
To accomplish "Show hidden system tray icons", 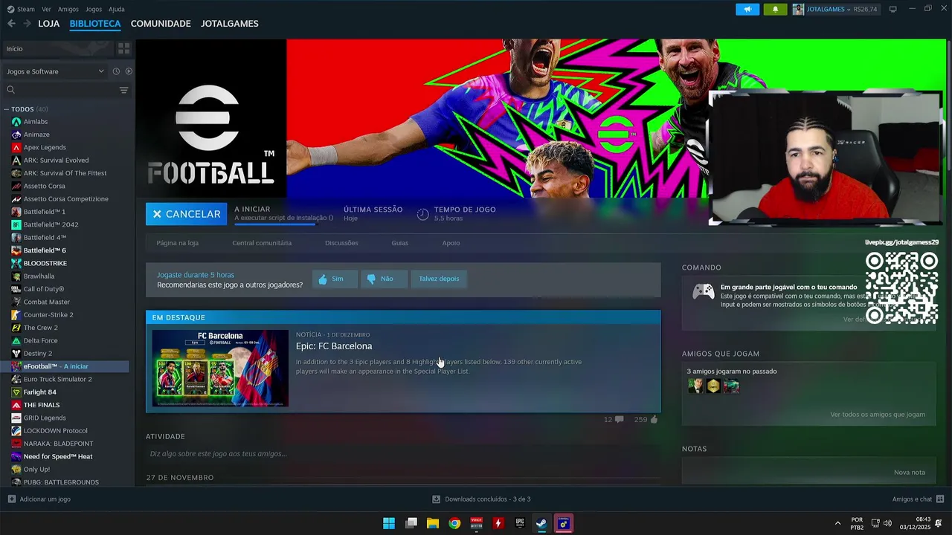I will (837, 523).
